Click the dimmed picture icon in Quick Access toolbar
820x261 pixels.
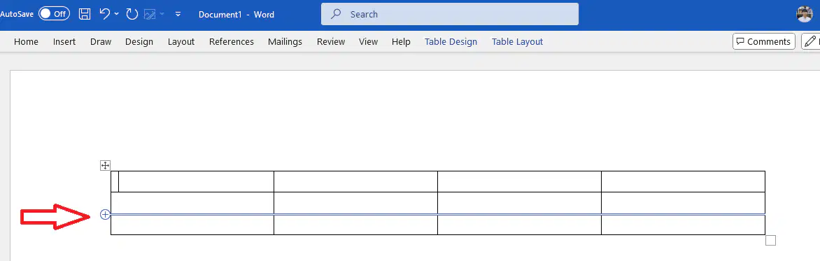(150, 15)
